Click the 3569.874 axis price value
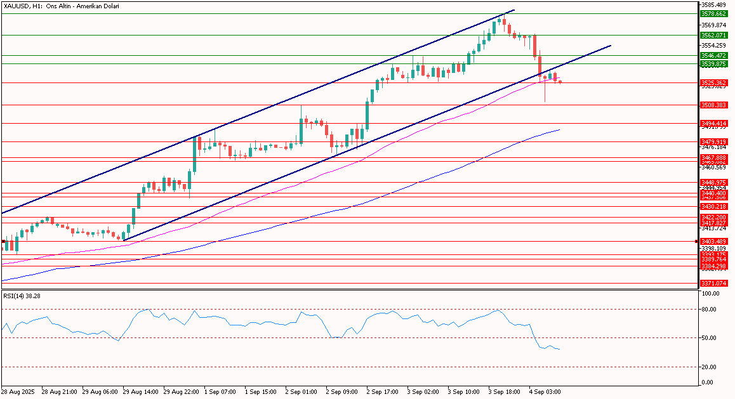735x399 pixels. point(714,25)
